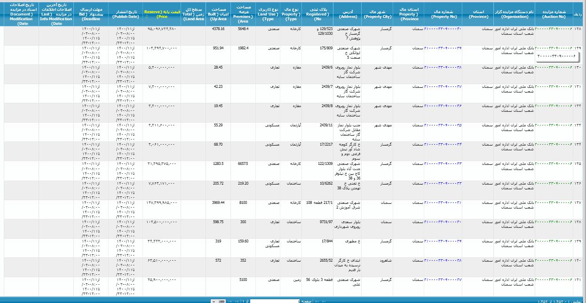
Task: Click the Registered No column header
Action: (317, 13)
